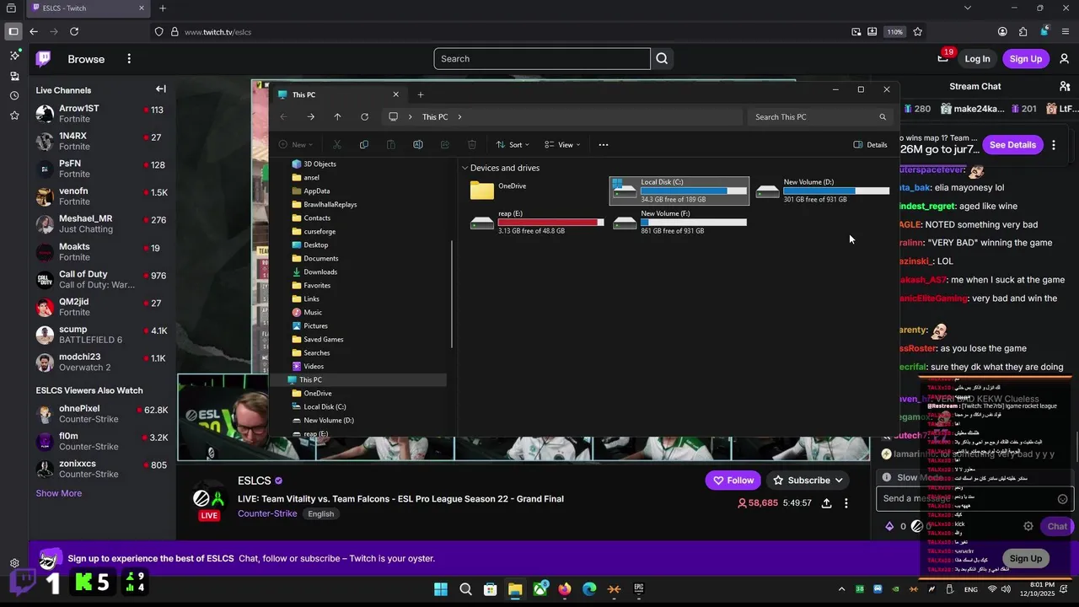
Task: Click the Rename icon in the Explorer toolbar
Action: click(418, 145)
